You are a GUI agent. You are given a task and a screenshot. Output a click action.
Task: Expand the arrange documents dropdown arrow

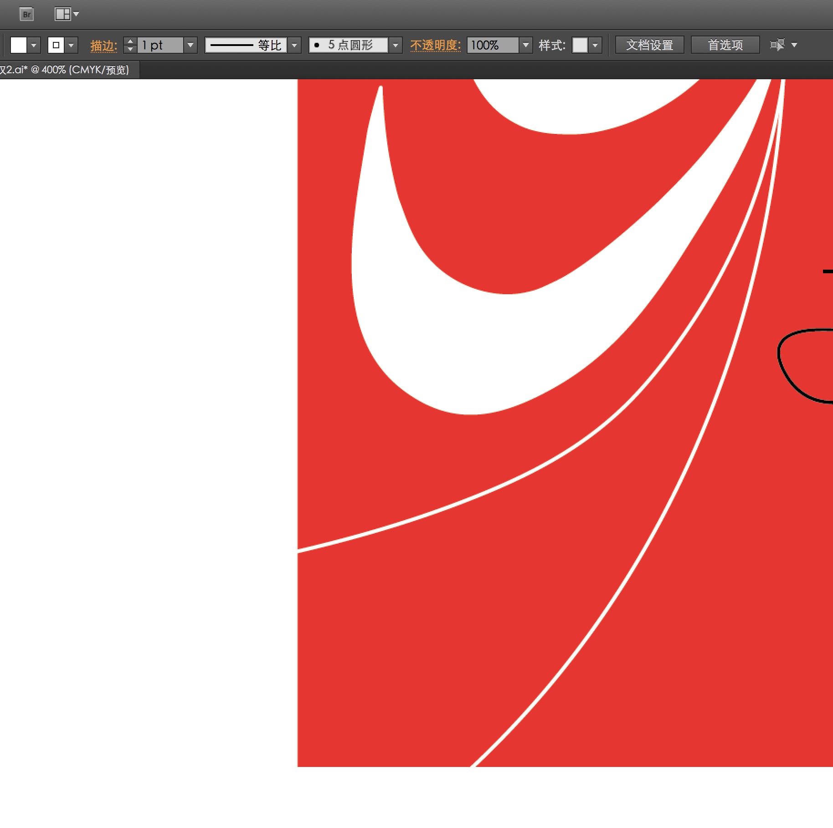tap(76, 14)
